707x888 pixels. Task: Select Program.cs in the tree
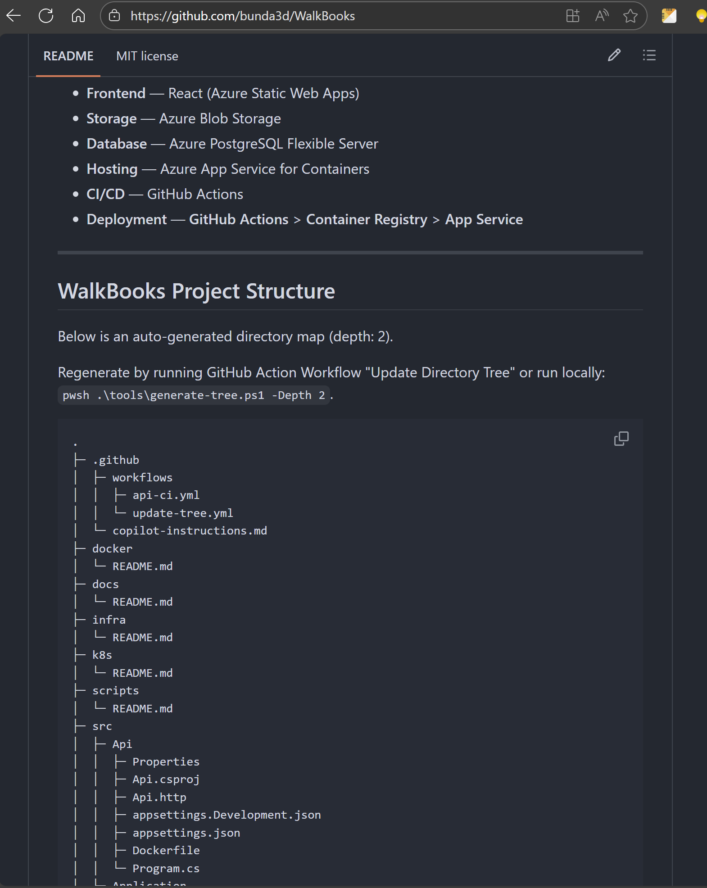(166, 868)
